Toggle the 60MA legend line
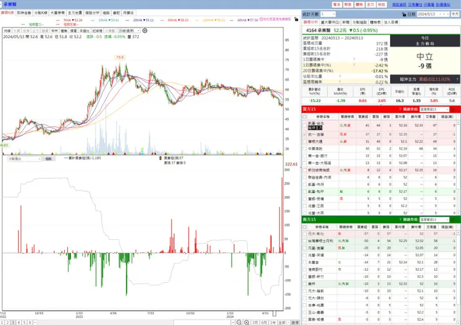461x325 pixels. (x=174, y=21)
